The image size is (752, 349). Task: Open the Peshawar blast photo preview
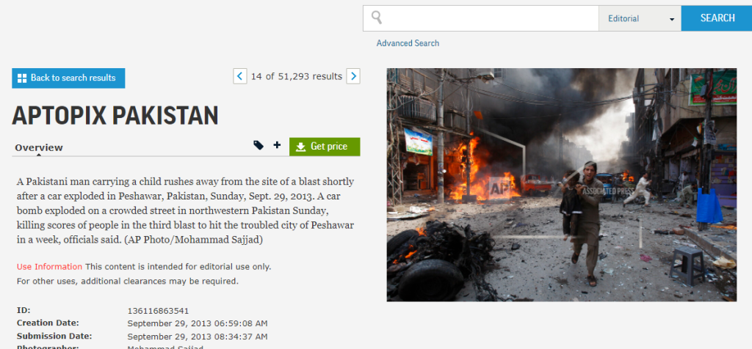[561, 185]
